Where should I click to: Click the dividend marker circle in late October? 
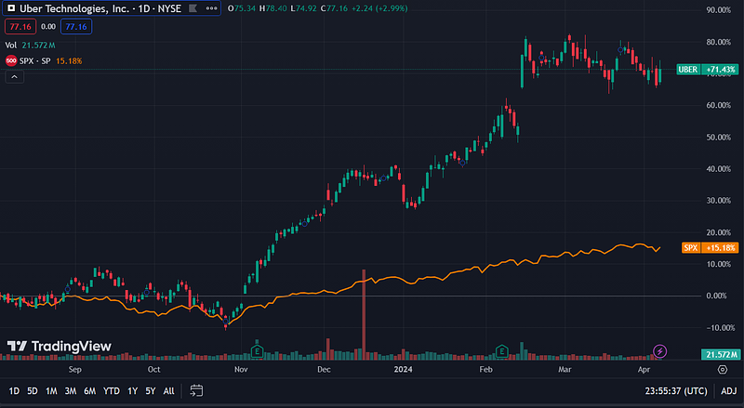[225, 322]
